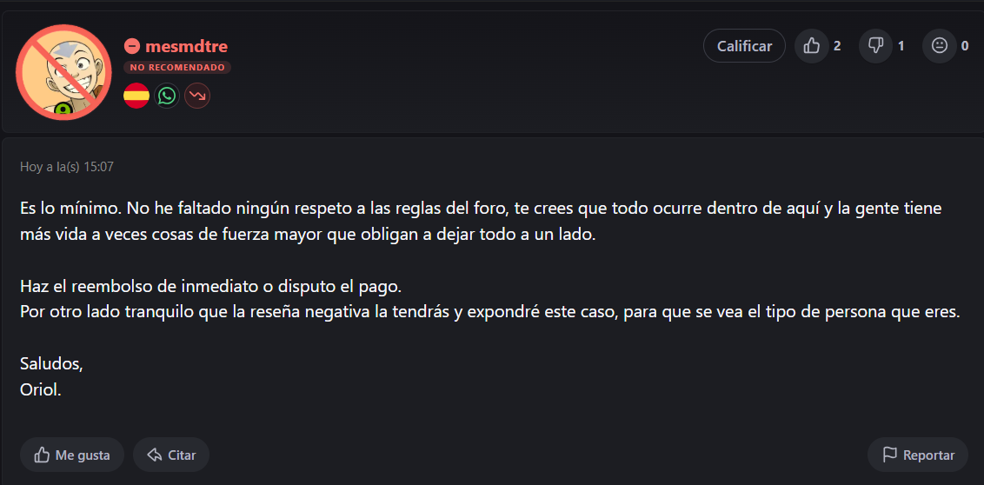Give a thumbs down rating
Viewport: 984px width, 485px height.
[875, 46]
